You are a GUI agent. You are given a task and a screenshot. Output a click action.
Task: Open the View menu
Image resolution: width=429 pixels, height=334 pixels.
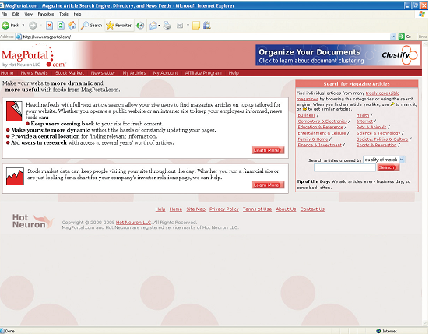[x=29, y=14]
